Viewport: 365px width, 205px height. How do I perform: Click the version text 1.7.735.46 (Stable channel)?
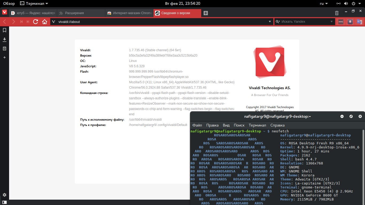155,50
